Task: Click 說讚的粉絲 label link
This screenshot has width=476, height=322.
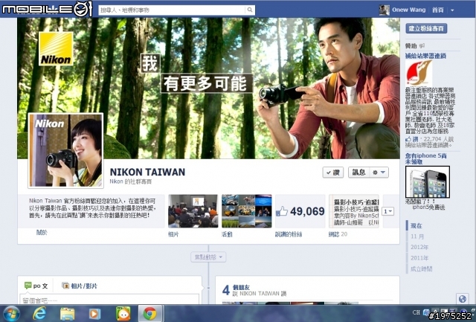Action: 289,234
